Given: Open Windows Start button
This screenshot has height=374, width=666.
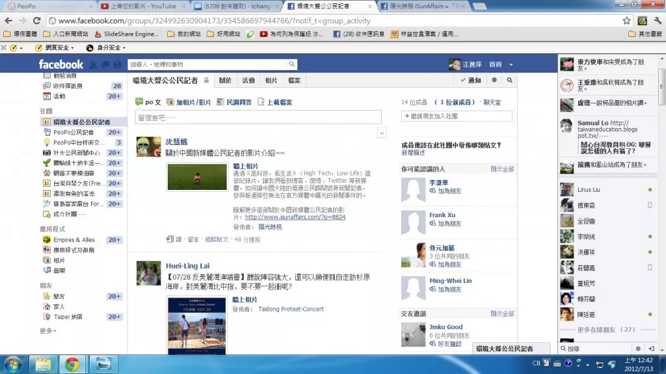Looking at the screenshot, I should (x=13, y=365).
